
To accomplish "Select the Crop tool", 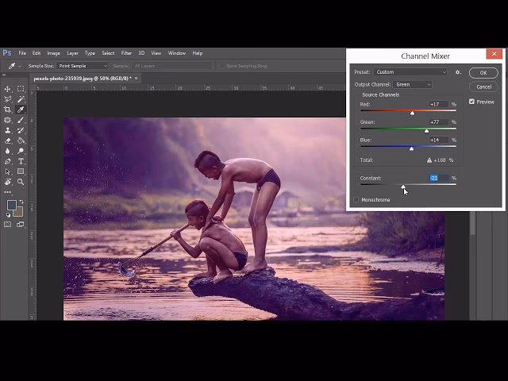I will [7, 110].
